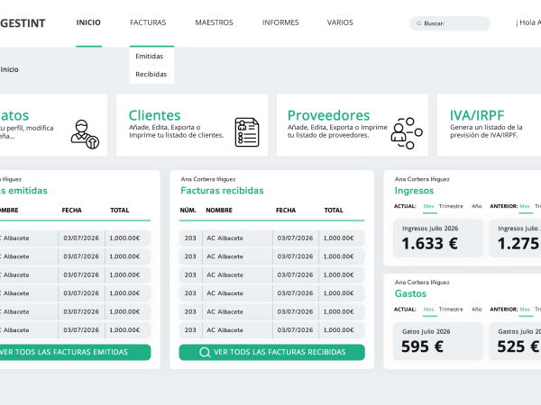Screen dimensions: 541x405
Task: Click NÚM. column header in Facturas recibidas
Action: [x=188, y=210]
